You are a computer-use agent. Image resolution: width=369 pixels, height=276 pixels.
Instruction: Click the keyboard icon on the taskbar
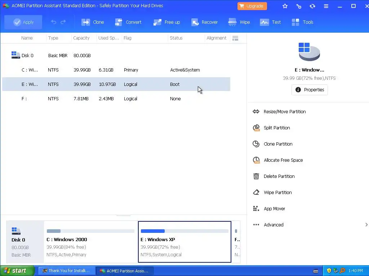point(316,271)
